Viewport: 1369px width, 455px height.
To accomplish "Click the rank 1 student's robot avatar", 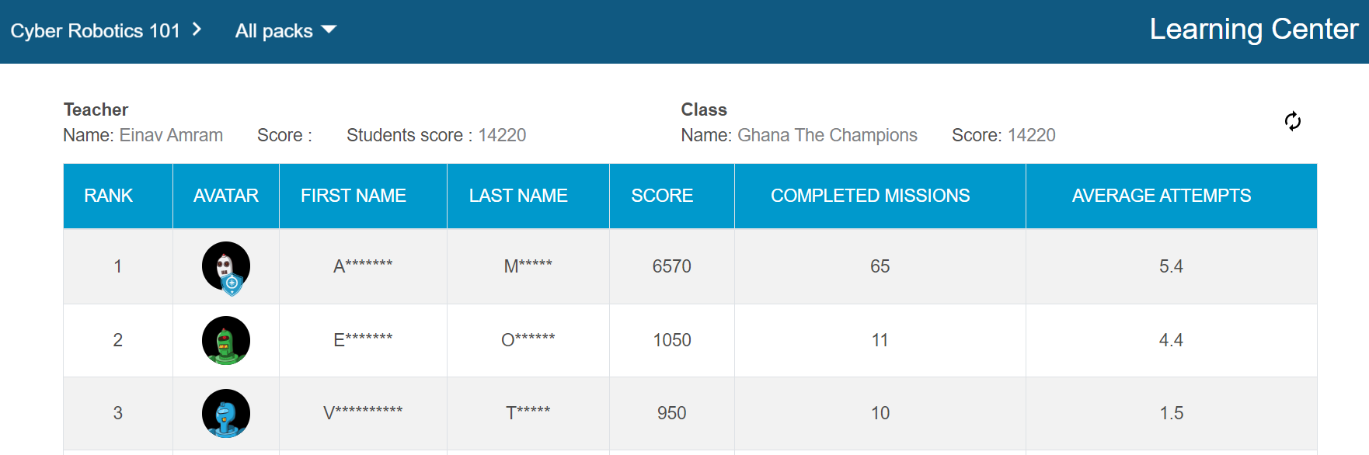I will pos(226,266).
